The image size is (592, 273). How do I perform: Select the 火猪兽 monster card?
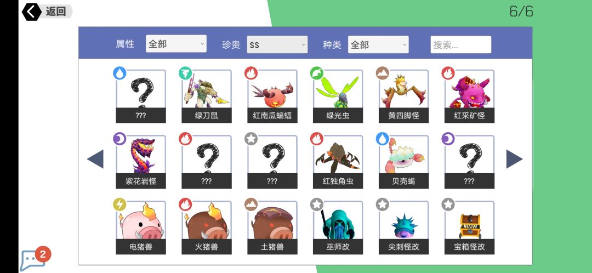[x=207, y=228]
